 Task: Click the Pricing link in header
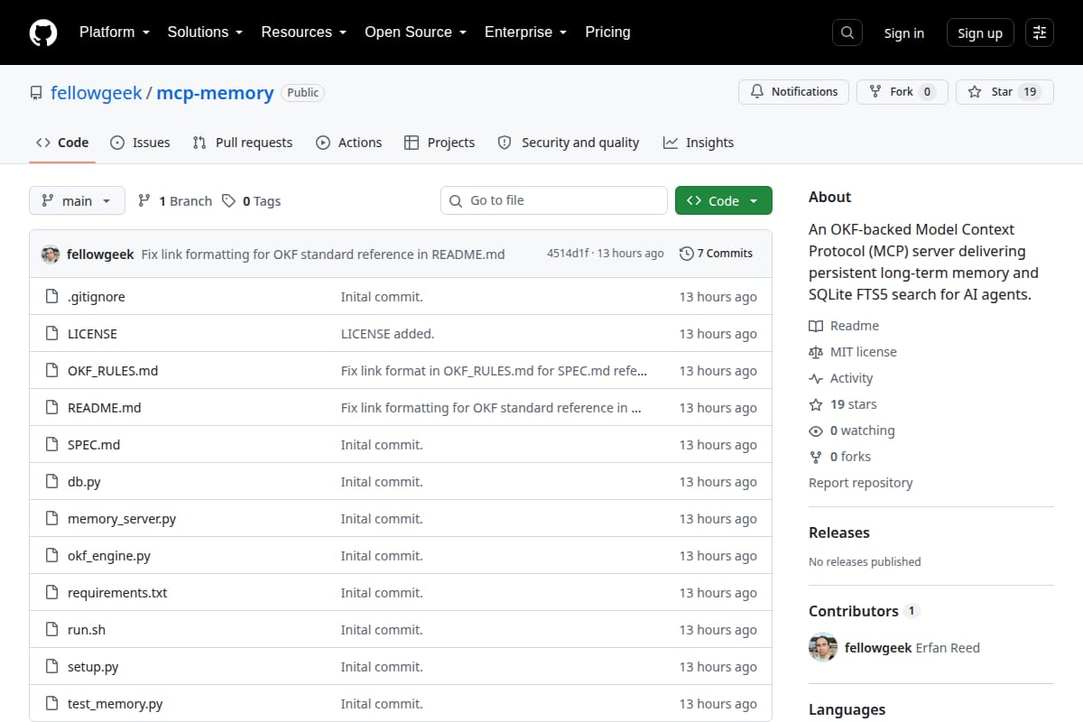[x=607, y=32]
